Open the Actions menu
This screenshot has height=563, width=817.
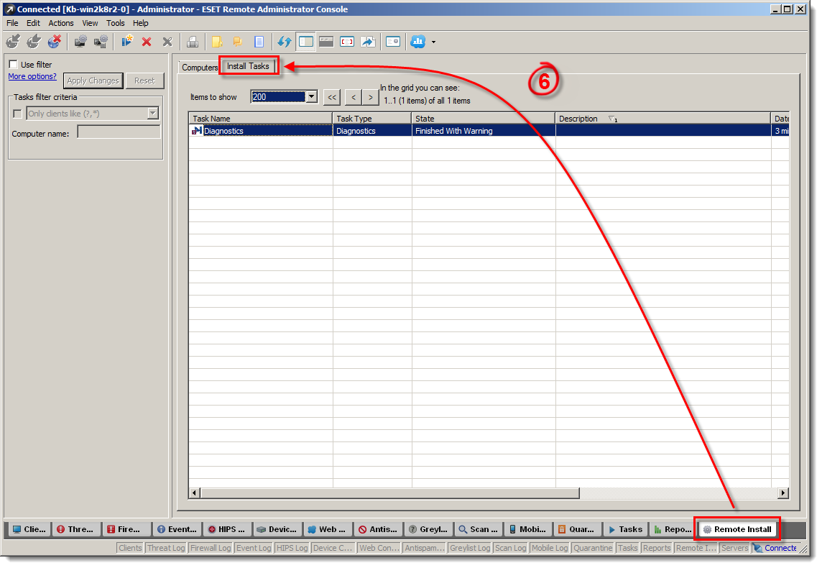61,23
